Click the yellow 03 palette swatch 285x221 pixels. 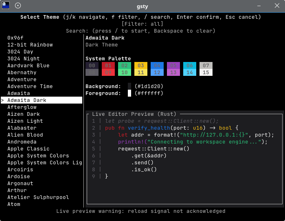[141, 66]
